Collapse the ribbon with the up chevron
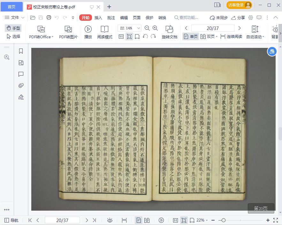 pos(275,18)
